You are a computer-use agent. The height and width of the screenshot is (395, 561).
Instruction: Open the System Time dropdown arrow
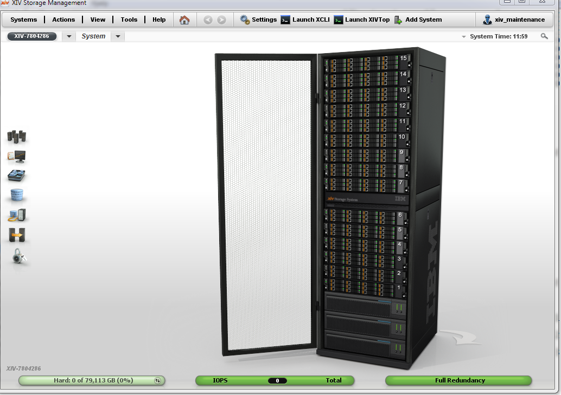[x=464, y=37]
